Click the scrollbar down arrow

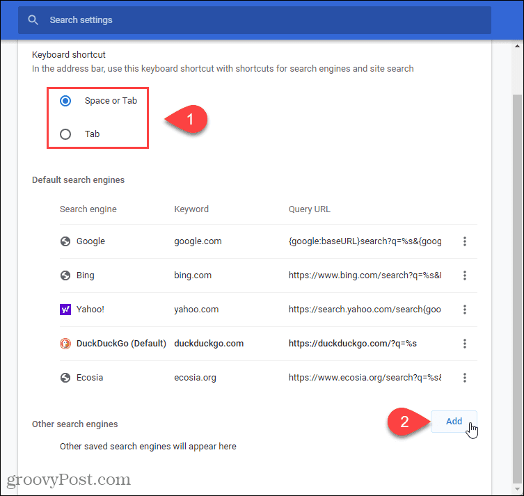click(517, 488)
